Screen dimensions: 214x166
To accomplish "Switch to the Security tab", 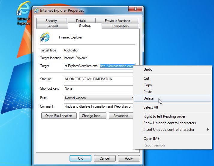I will pos(51,21).
